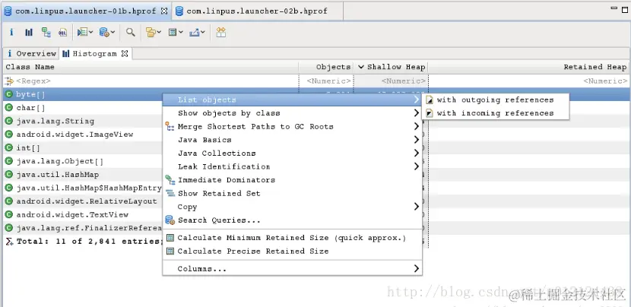Click the calculate retained size calculator toolbar icon
This screenshot has width=631, height=307.
[173, 32]
